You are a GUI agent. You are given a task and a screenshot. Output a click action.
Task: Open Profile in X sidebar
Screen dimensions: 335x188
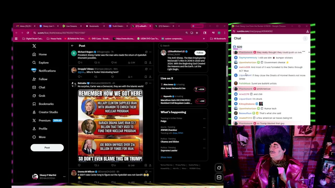40,129
